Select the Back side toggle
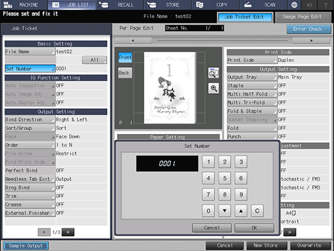This screenshot has width=334, height=251. (x=125, y=73)
